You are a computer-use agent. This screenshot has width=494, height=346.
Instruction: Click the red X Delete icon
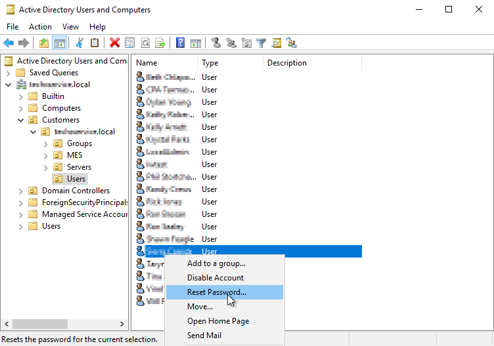pos(115,43)
